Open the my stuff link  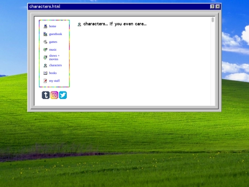click(54, 81)
